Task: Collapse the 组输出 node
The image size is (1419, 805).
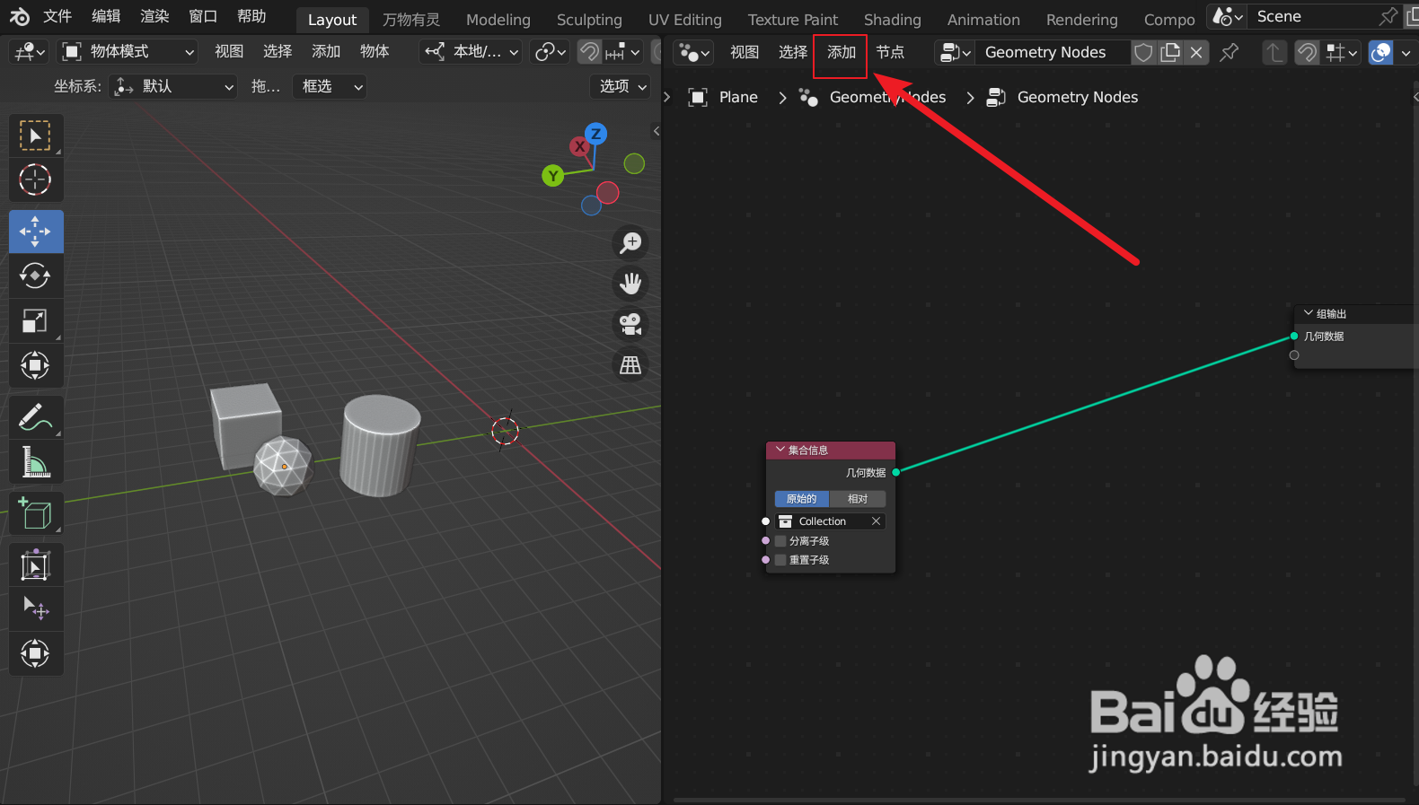Action: tap(1309, 313)
